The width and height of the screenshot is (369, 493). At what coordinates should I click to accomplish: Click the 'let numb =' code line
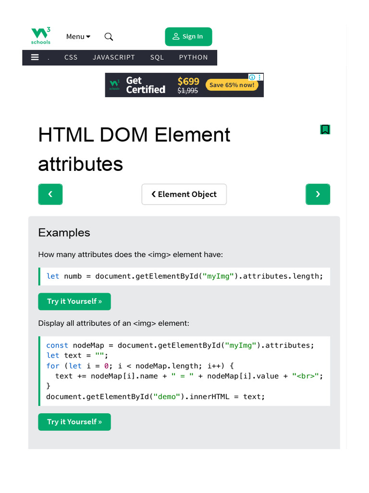(184, 276)
